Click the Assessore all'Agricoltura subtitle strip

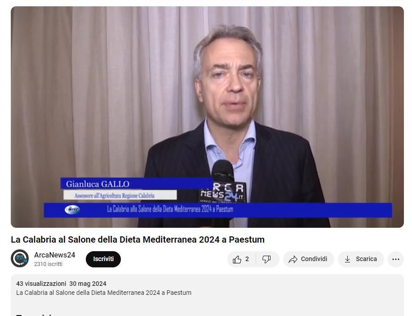click(x=120, y=195)
